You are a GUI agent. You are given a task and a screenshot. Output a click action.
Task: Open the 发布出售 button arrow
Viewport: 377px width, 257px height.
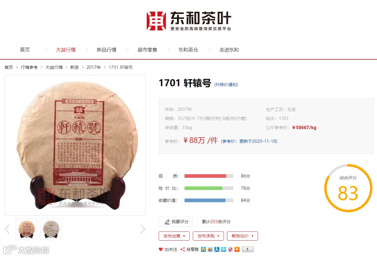[184, 236]
